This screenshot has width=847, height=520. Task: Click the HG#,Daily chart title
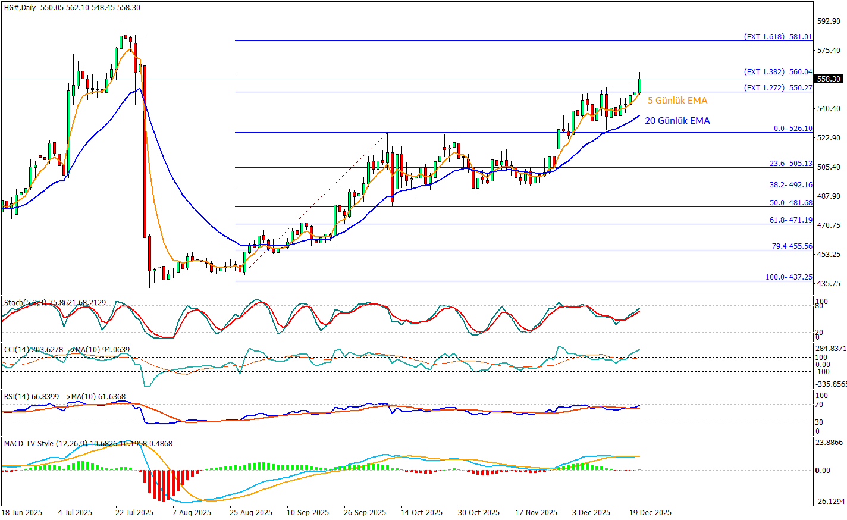[x=19, y=8]
